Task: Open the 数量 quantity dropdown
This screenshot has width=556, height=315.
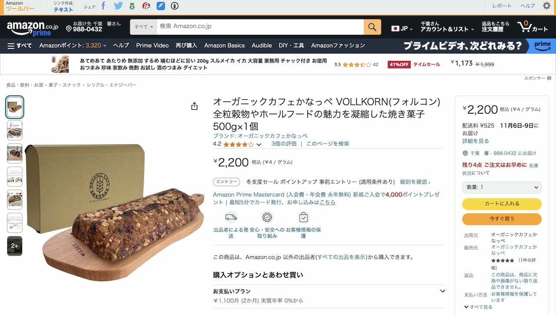Action: click(x=502, y=187)
